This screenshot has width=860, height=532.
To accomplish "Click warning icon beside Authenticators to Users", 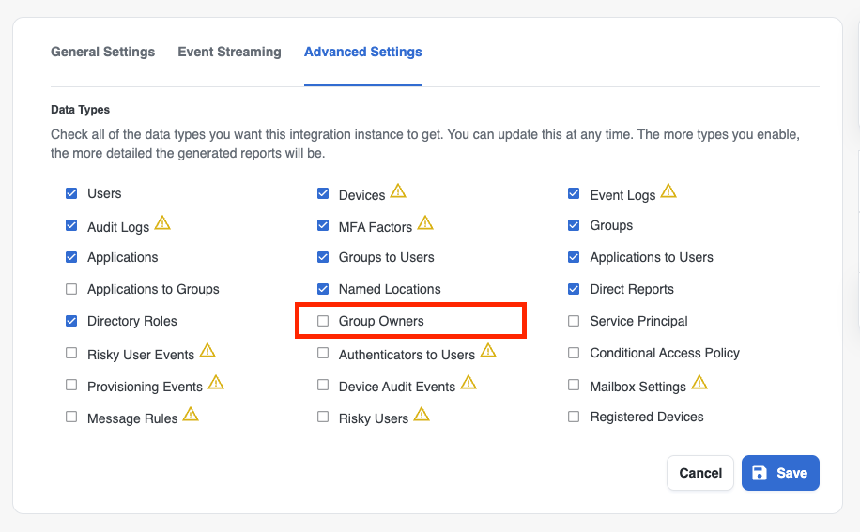I will [x=488, y=351].
